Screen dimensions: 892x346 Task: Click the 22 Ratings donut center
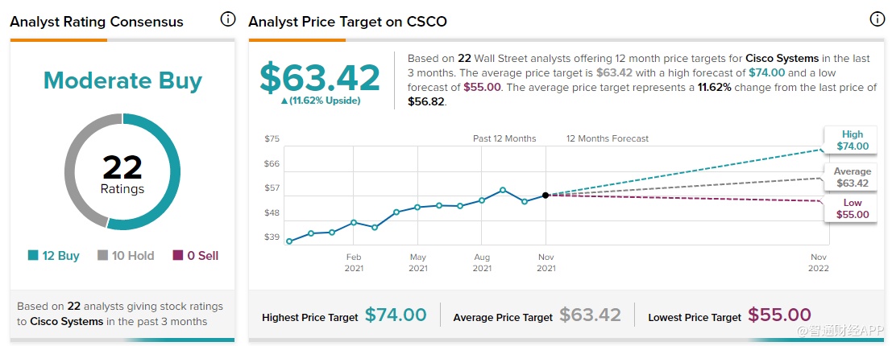click(x=122, y=175)
